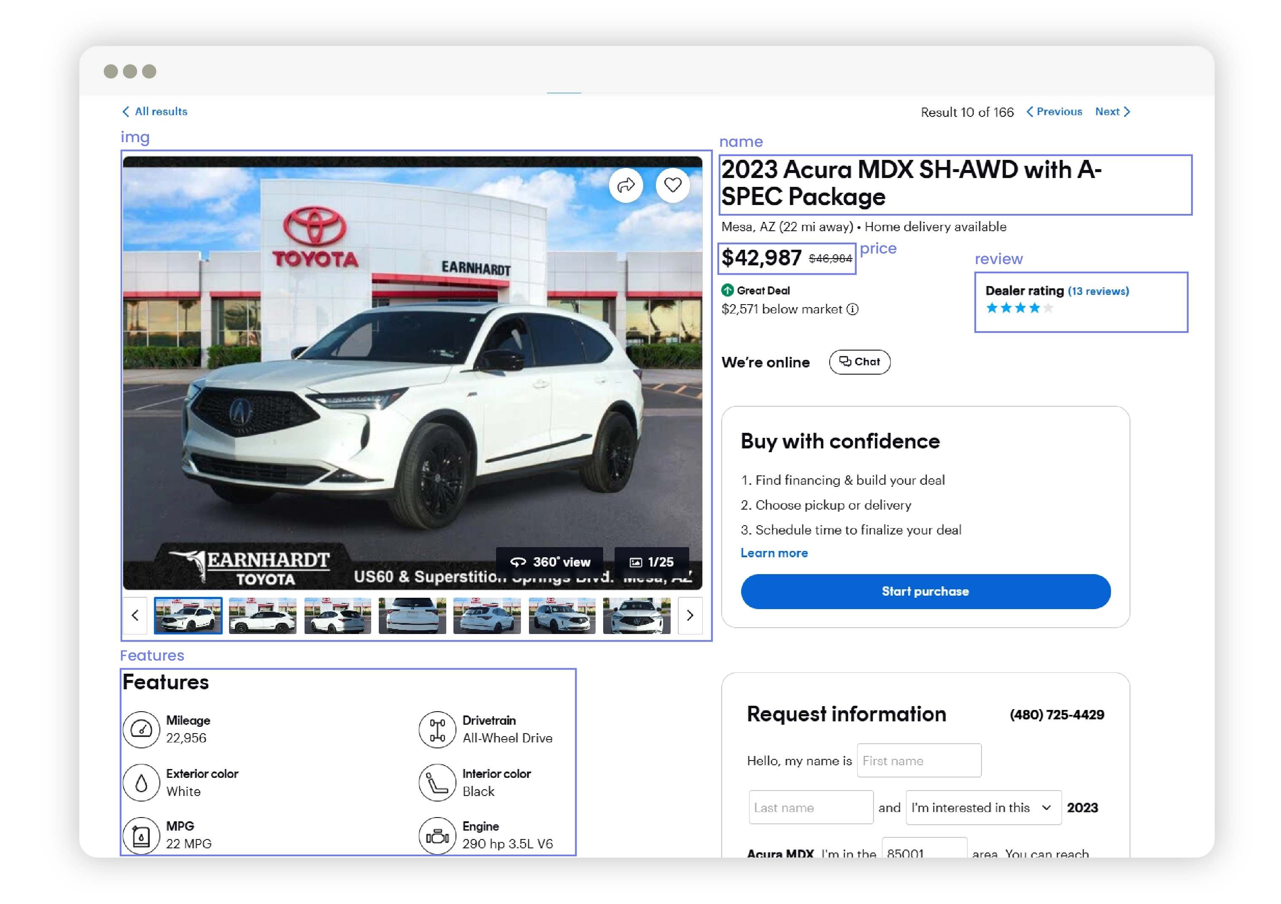Click the Drivetrain icon

click(437, 729)
